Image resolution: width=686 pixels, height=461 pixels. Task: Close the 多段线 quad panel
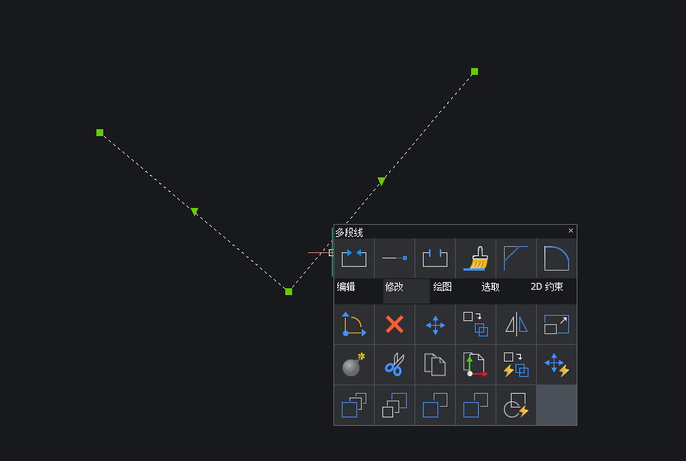tap(571, 231)
